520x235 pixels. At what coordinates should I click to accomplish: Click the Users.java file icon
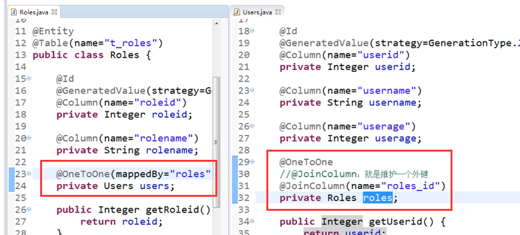pos(237,12)
